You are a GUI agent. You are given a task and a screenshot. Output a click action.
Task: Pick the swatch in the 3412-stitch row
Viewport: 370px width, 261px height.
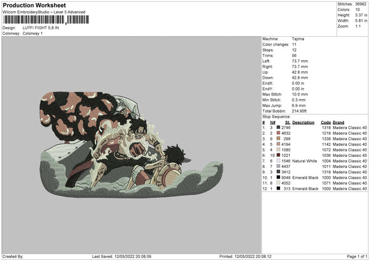(278, 172)
